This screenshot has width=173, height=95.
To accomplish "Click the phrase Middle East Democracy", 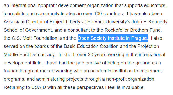I will [29, 55].
